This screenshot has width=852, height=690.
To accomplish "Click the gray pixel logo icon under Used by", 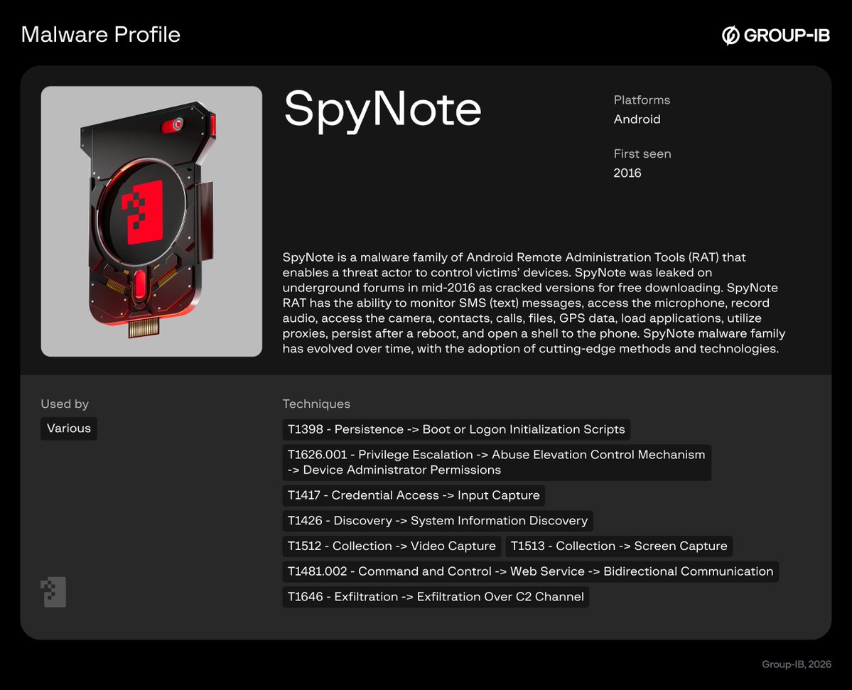I will pos(53,592).
